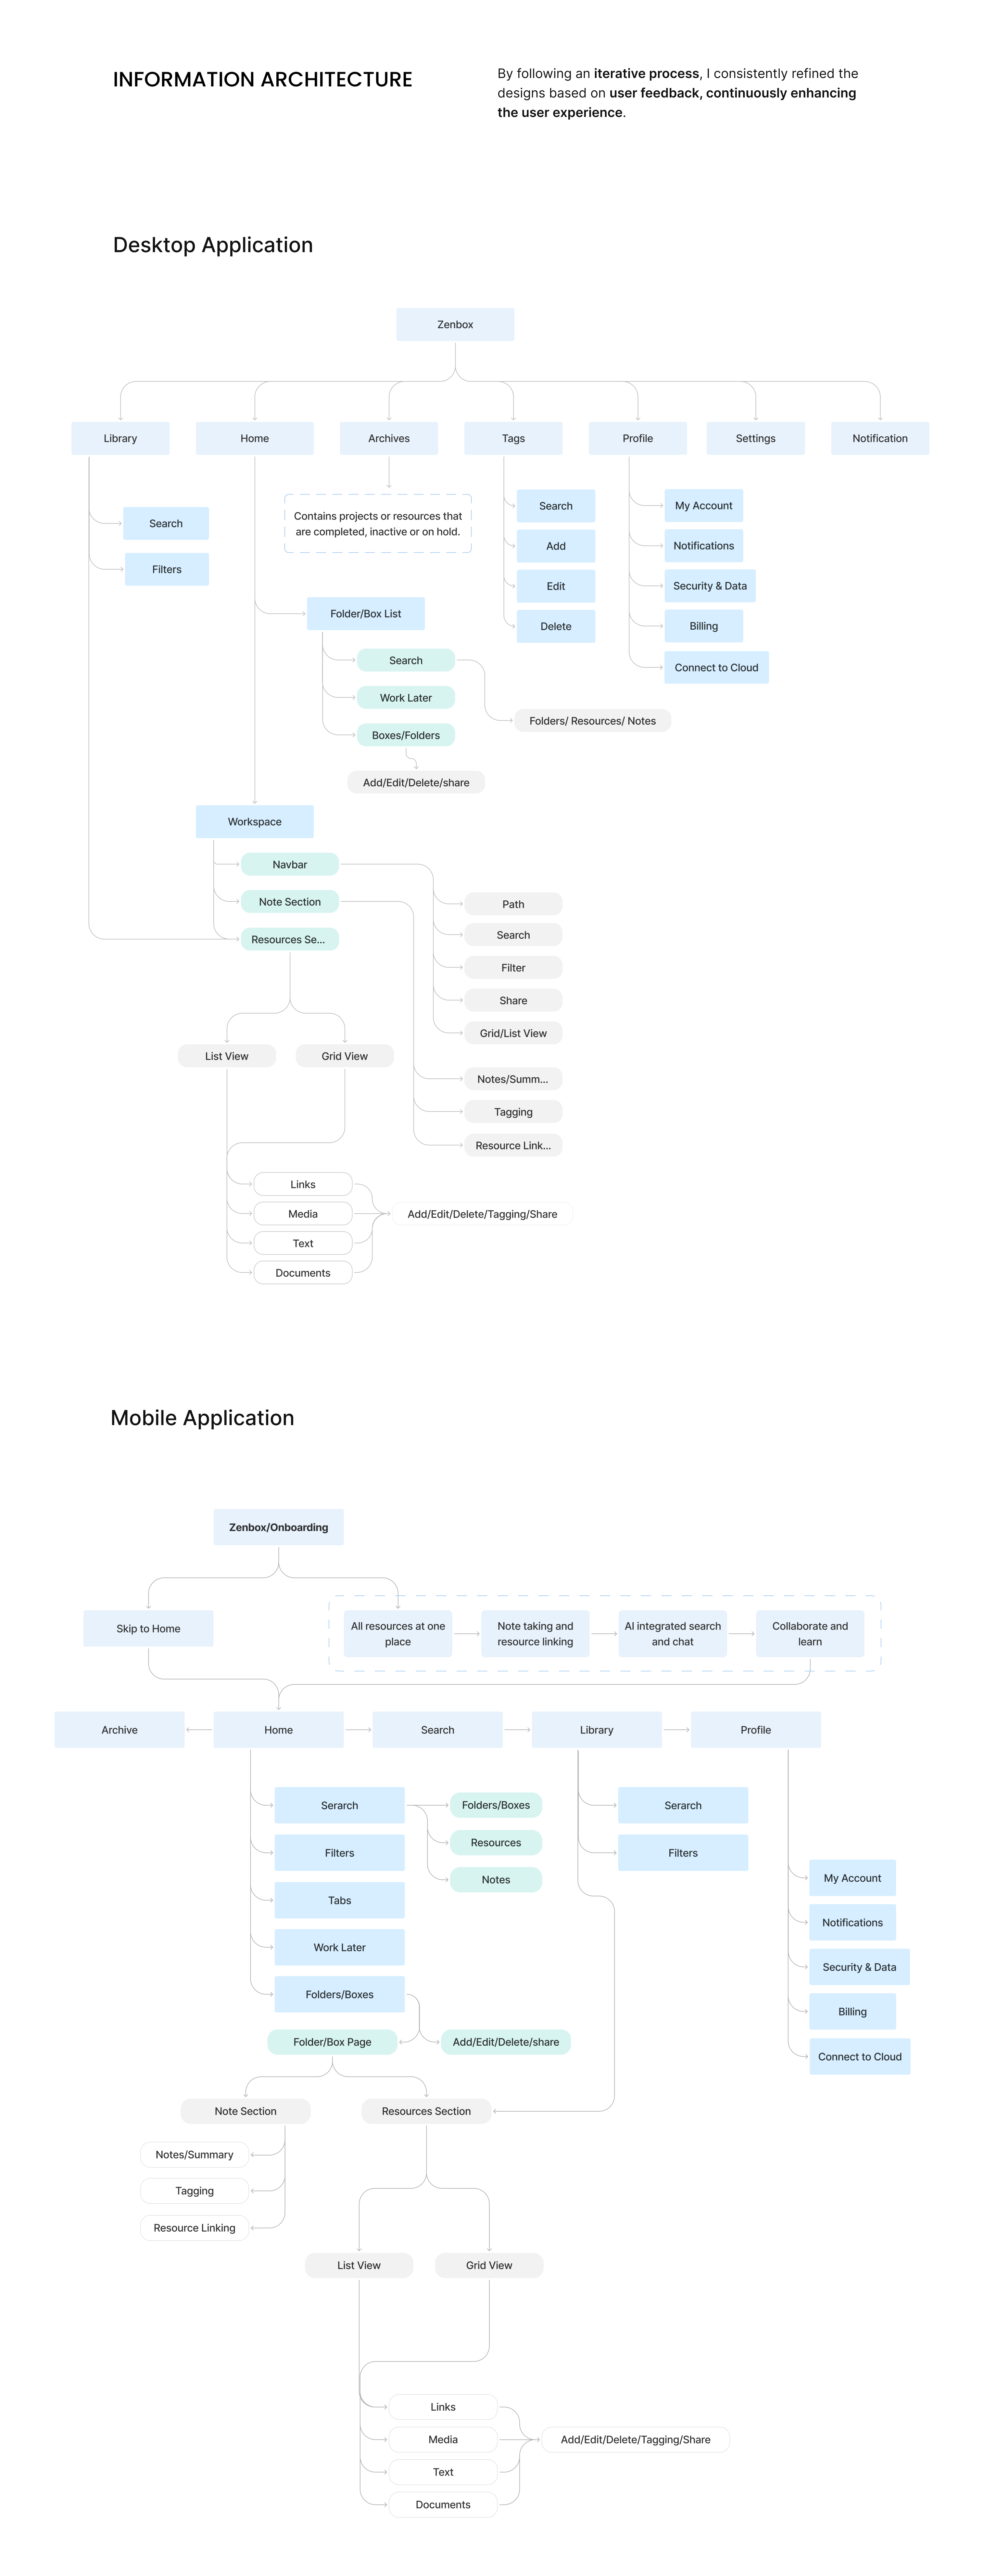Click the Grid/List View pill

pyautogui.click(x=512, y=1033)
